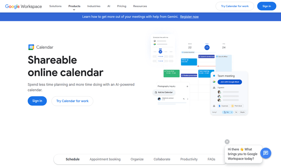Image resolution: width=281 pixels, height=168 pixels.
Task: Click Try Calendar for work below headline
Action: click(72, 101)
